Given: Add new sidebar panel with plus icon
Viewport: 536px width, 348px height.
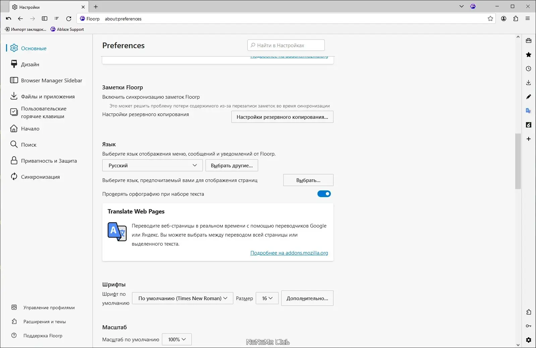Looking at the screenshot, I should point(529,139).
